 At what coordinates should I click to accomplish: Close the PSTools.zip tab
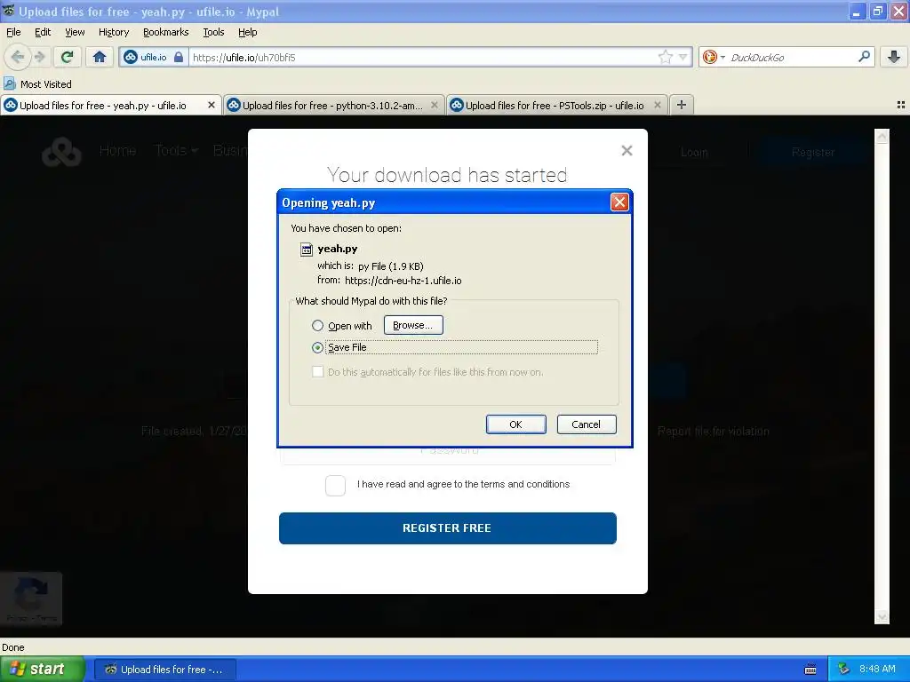[x=657, y=105]
